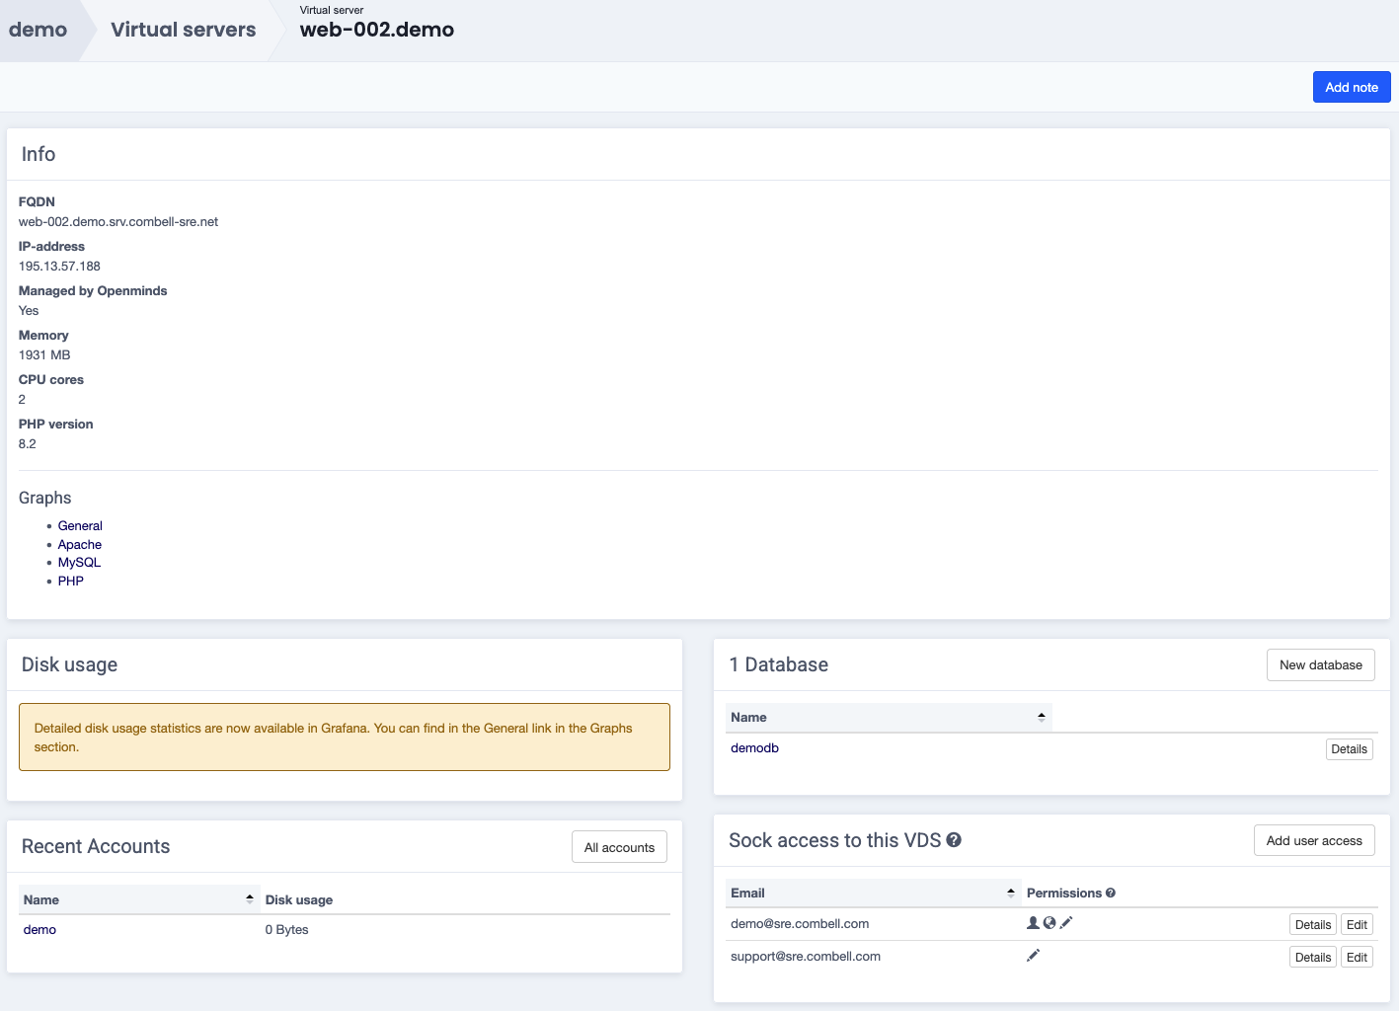Edit access for support@sre.combell.com
This screenshot has width=1399, height=1011.
pos(1357,958)
